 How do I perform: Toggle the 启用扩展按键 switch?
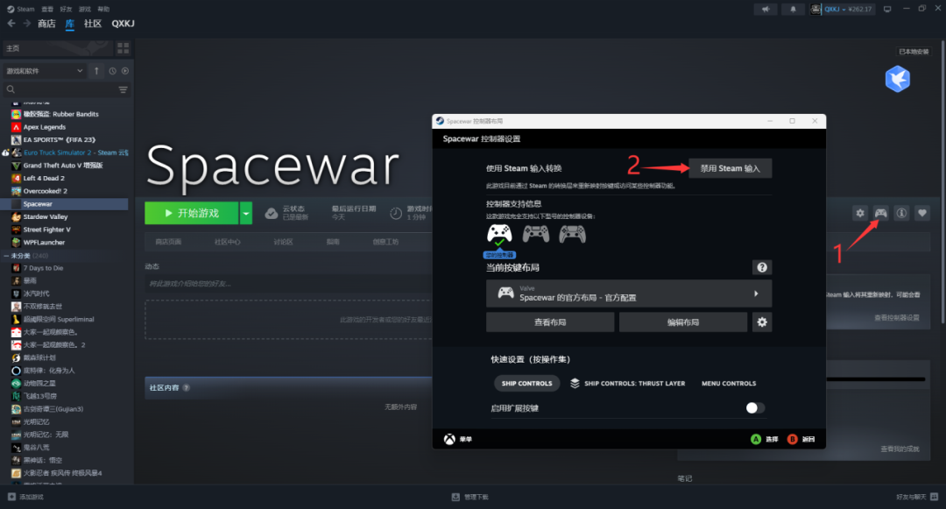pyautogui.click(x=755, y=407)
